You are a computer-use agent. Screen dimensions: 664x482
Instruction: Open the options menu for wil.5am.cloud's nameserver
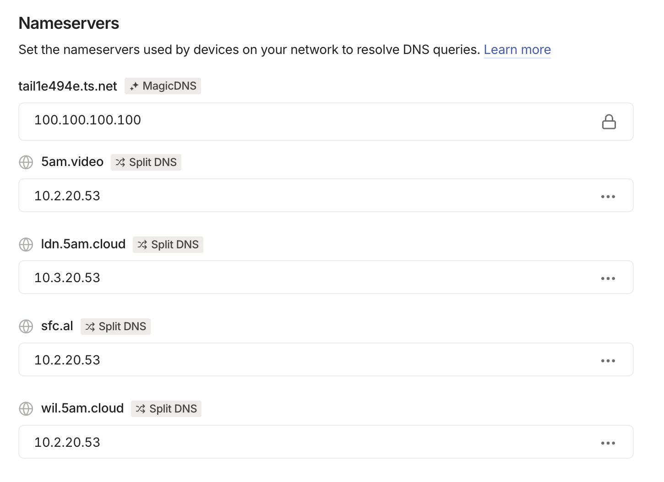coord(608,442)
